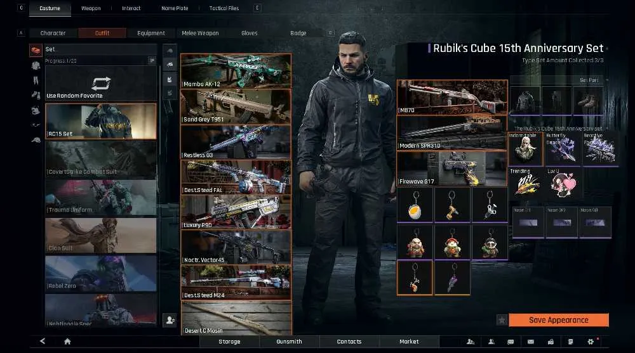
Task: Choose the Noctr. Vector45 weapon skin
Action: 236,247
